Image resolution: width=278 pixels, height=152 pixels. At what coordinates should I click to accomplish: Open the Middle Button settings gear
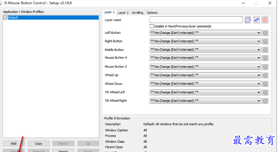pos(265,50)
